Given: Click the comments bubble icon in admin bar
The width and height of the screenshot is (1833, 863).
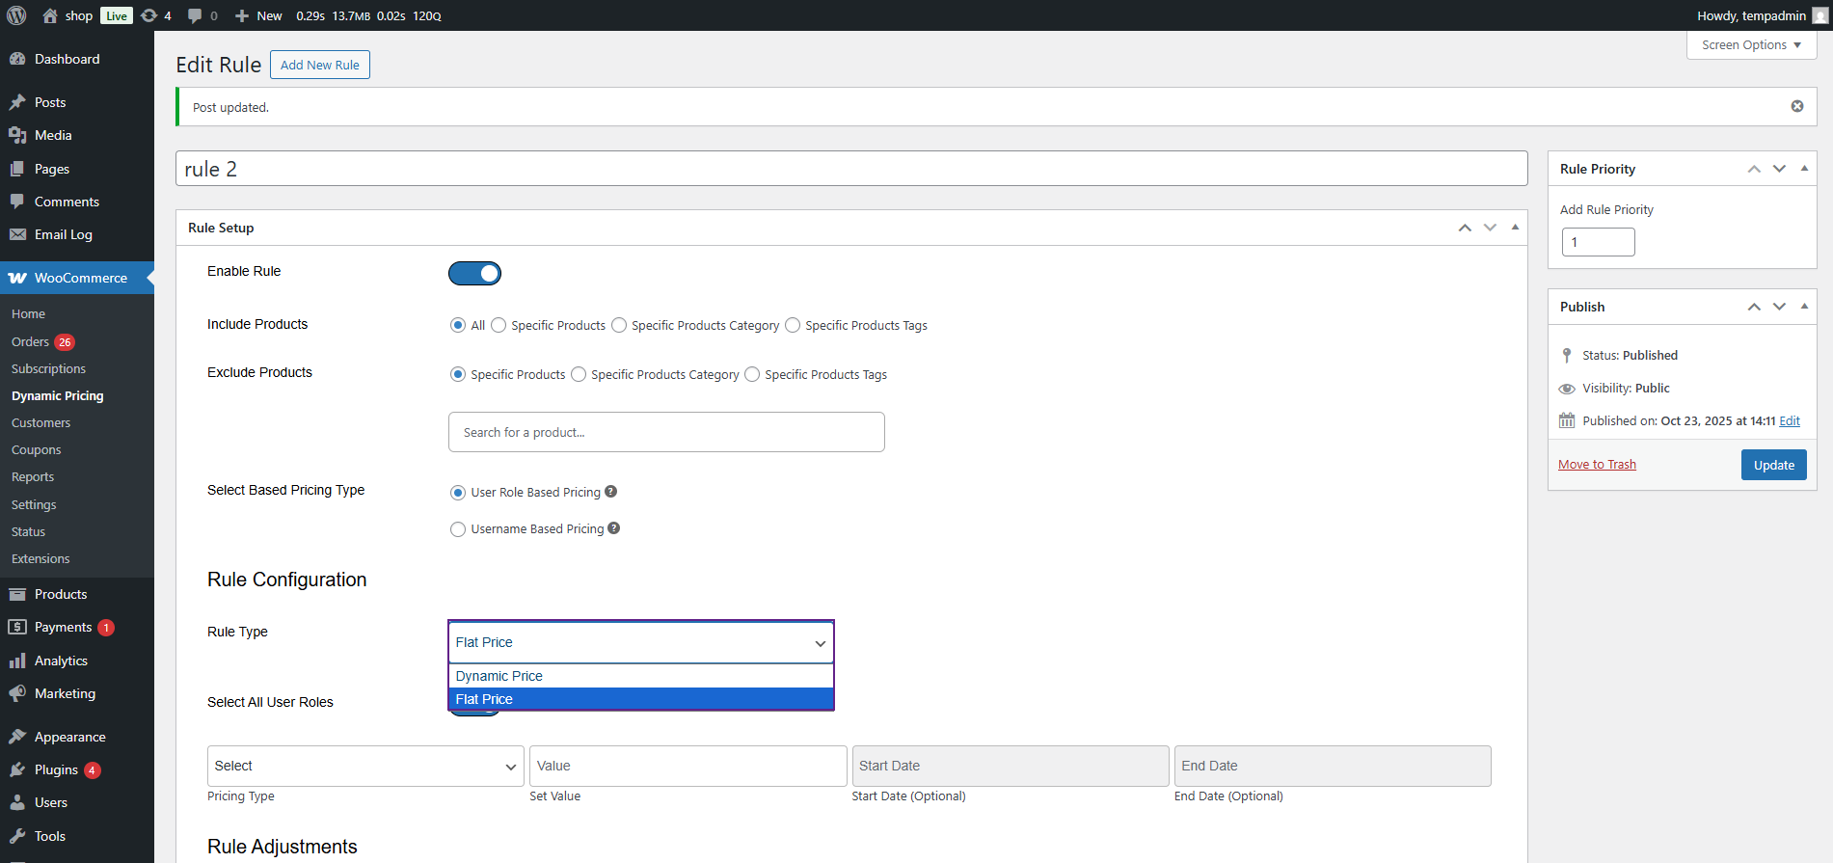Looking at the screenshot, I should [195, 15].
